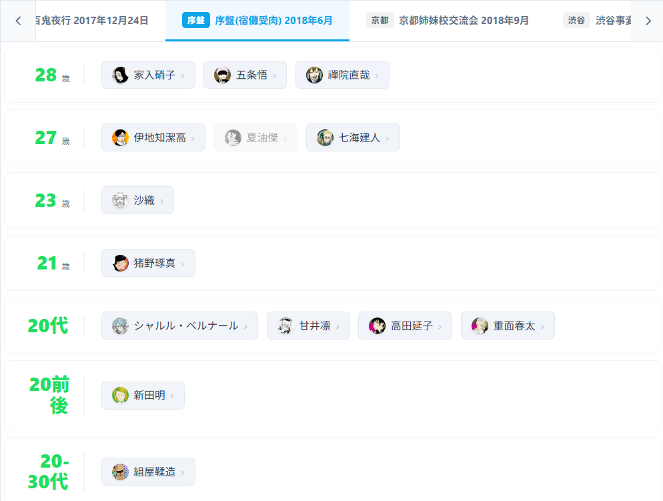The image size is (663, 501).
Task: Expand the chevron next to 七海建人
Action: [388, 138]
